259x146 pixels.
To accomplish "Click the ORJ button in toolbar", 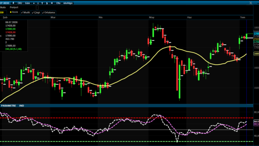I will pyautogui.click(x=20, y=3).
